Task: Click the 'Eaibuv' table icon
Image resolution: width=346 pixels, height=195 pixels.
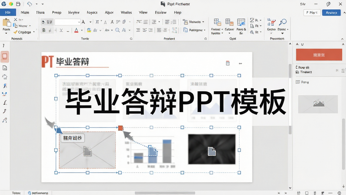Action: click(229, 22)
